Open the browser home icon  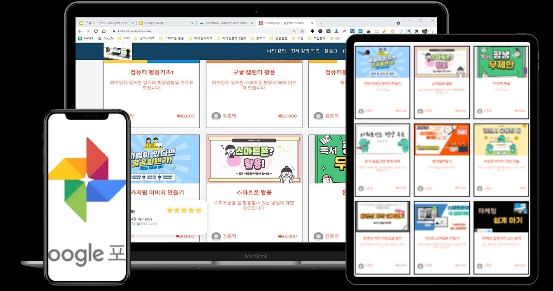(104, 31)
